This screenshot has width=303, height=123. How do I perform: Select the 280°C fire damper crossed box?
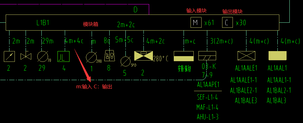point(143,56)
